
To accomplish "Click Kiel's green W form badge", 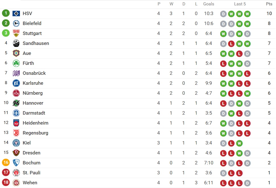I will click(x=239, y=143).
